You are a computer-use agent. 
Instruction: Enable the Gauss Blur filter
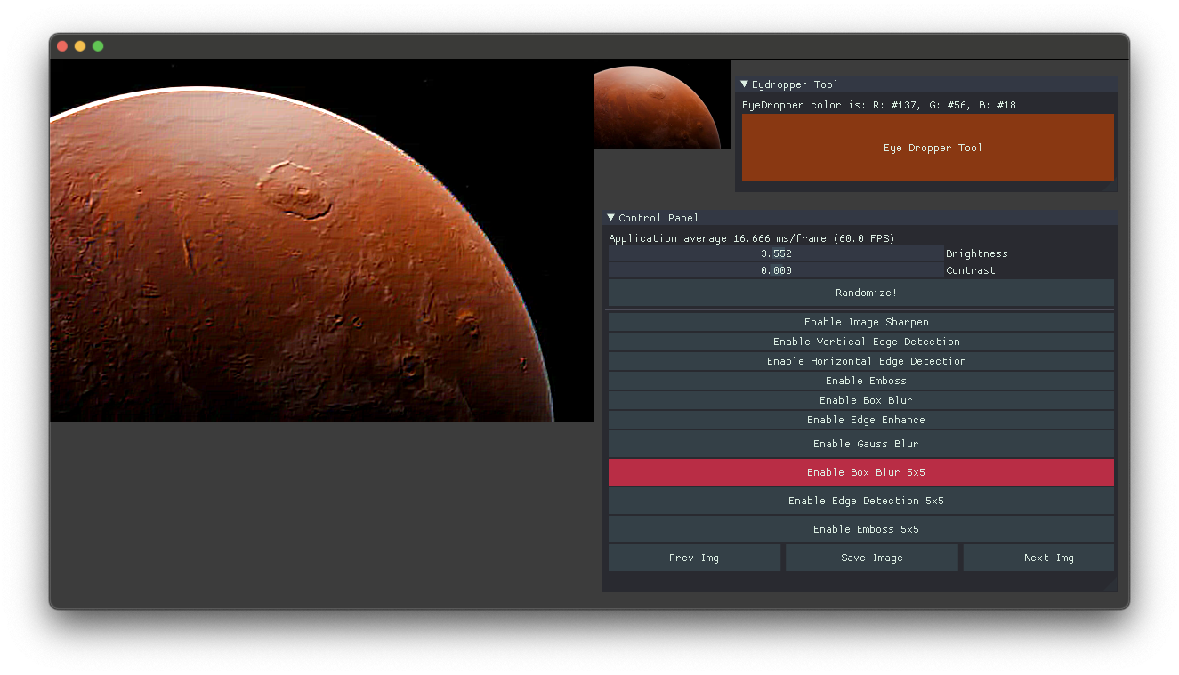[861, 444]
